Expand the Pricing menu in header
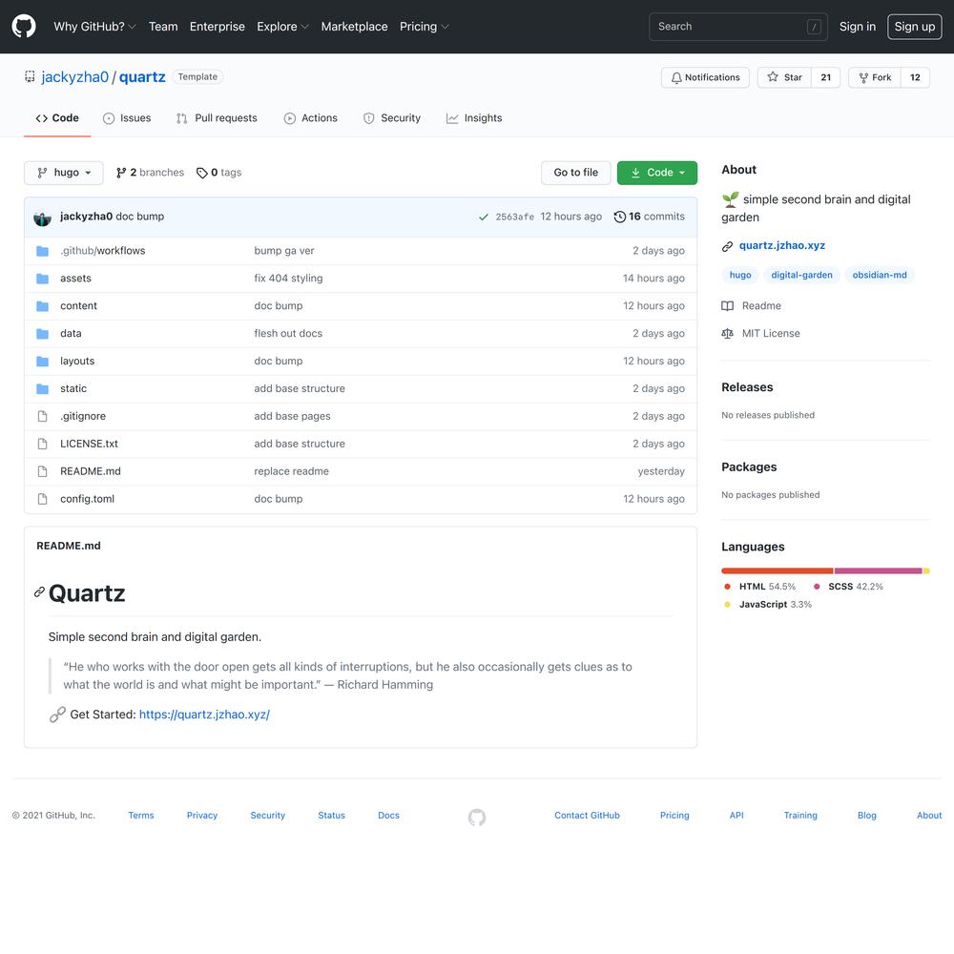 click(x=425, y=26)
